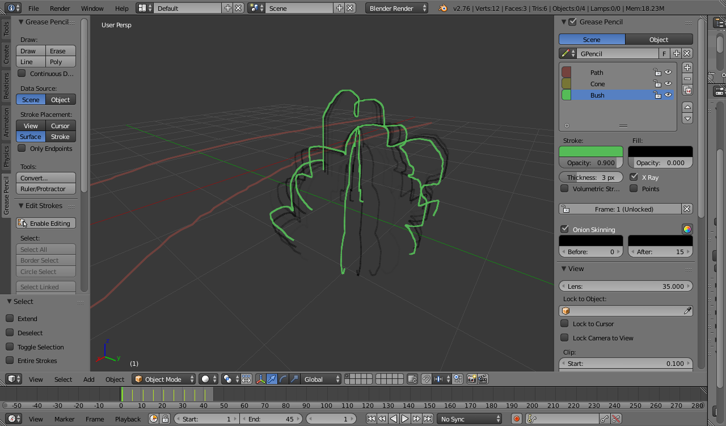Hide the Cone layer
Viewport: 726px width, 426px height.
668,83
